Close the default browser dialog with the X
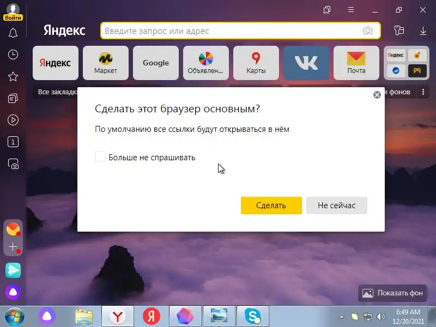 [377, 95]
